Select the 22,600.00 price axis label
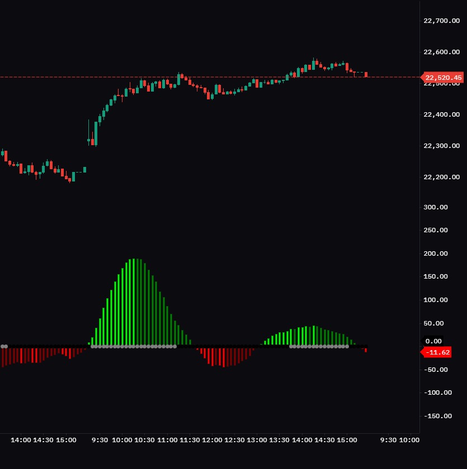This screenshot has width=467, height=469. 441,52
